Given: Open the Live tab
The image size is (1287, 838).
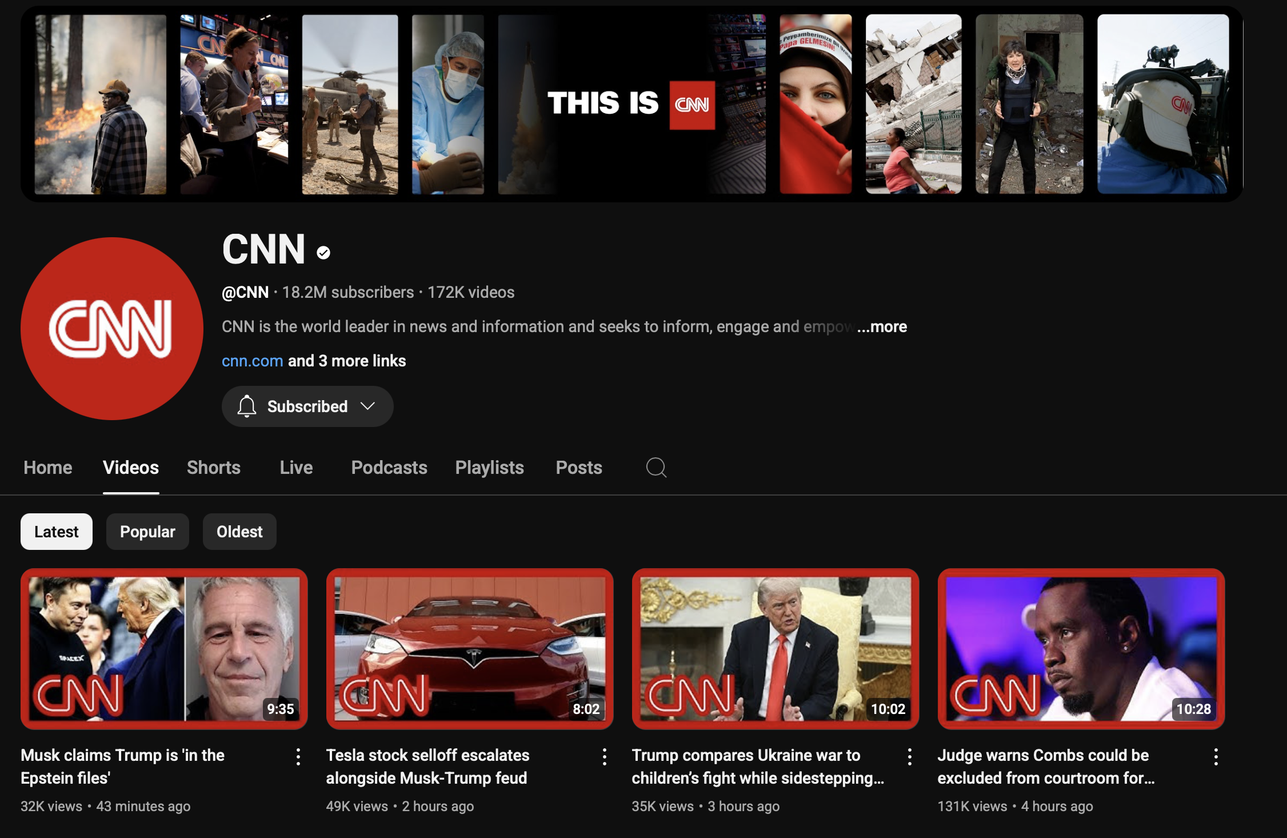Looking at the screenshot, I should click(296, 468).
